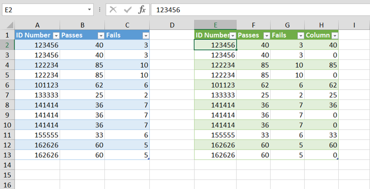Open the green table ID Number filter dropdown
370x189 pixels.
point(232,36)
